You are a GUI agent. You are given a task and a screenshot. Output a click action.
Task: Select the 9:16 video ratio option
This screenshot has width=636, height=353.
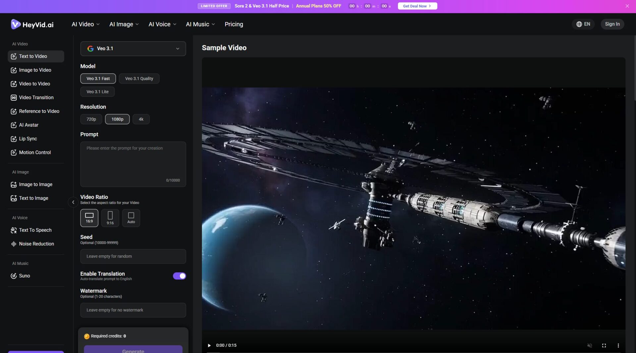tap(110, 218)
